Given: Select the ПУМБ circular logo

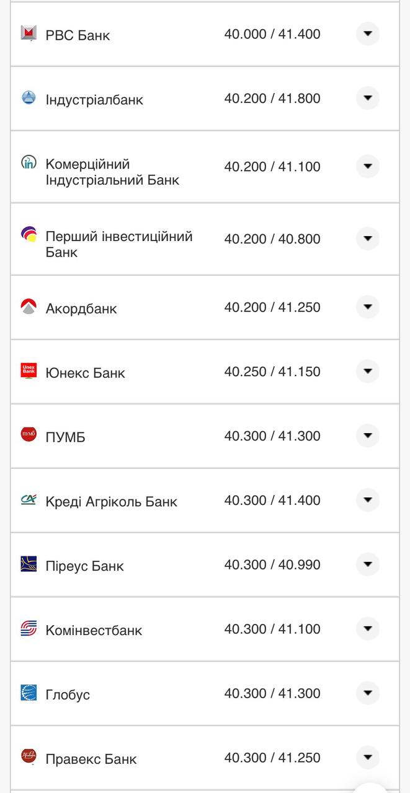Looking at the screenshot, I should (27, 436).
